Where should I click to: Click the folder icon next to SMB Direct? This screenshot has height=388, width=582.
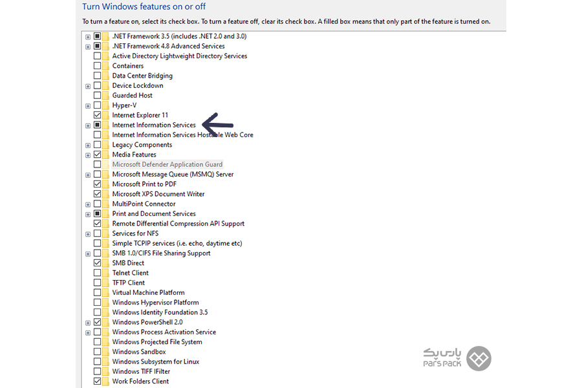tap(105, 263)
